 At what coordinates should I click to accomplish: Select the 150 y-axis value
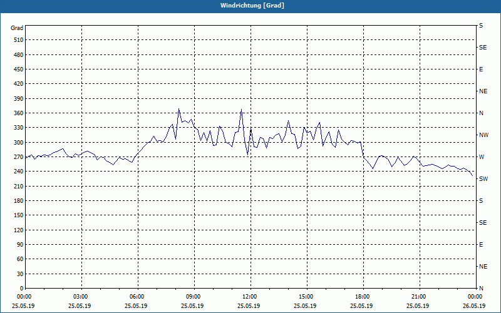tap(19, 215)
